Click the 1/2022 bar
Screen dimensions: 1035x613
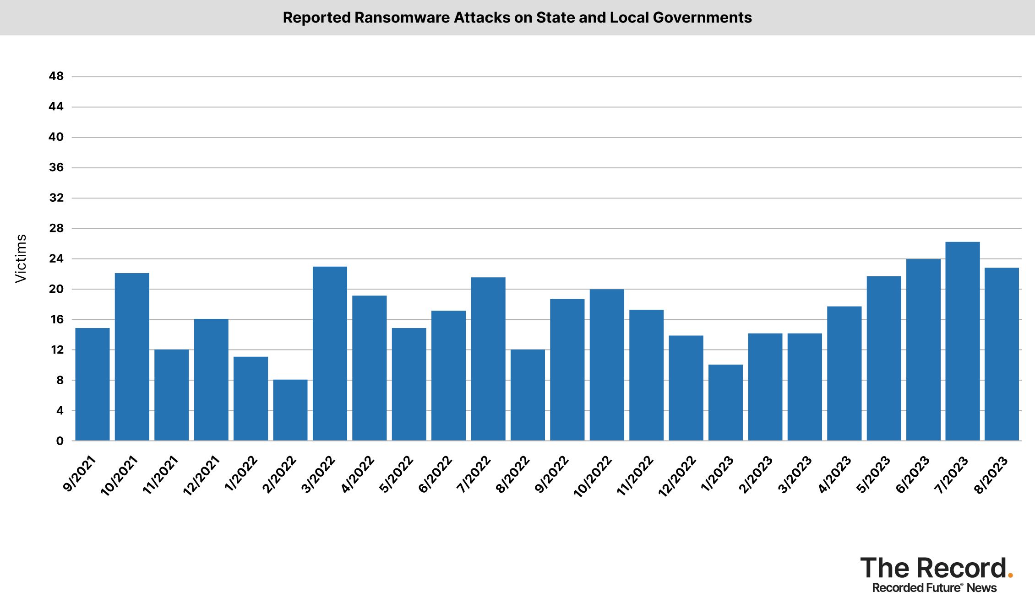pos(251,398)
